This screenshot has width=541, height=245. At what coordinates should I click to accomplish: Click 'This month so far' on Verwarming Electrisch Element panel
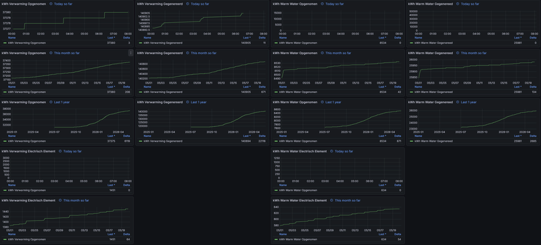pos(76,200)
